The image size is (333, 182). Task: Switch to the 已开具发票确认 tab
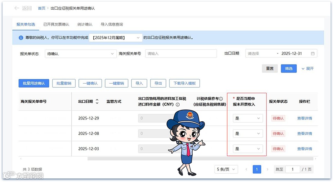coord(56,24)
